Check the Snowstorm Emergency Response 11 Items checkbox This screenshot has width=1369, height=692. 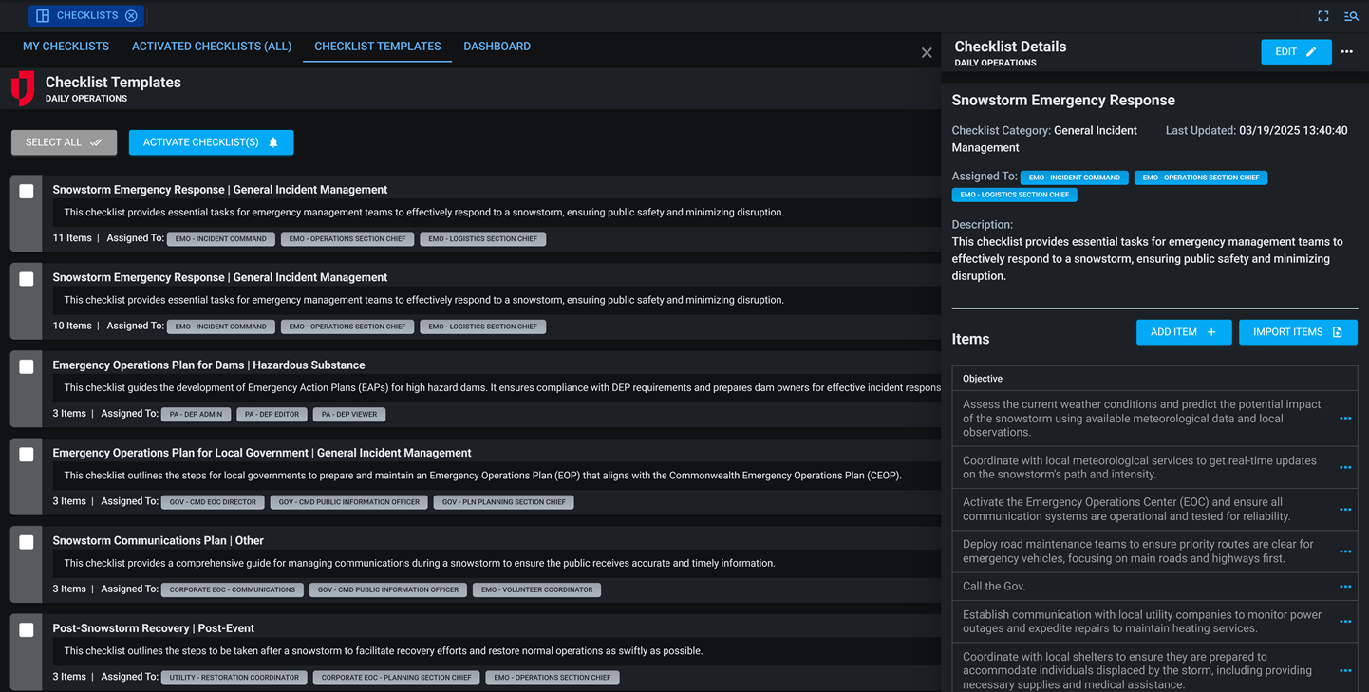(26, 190)
